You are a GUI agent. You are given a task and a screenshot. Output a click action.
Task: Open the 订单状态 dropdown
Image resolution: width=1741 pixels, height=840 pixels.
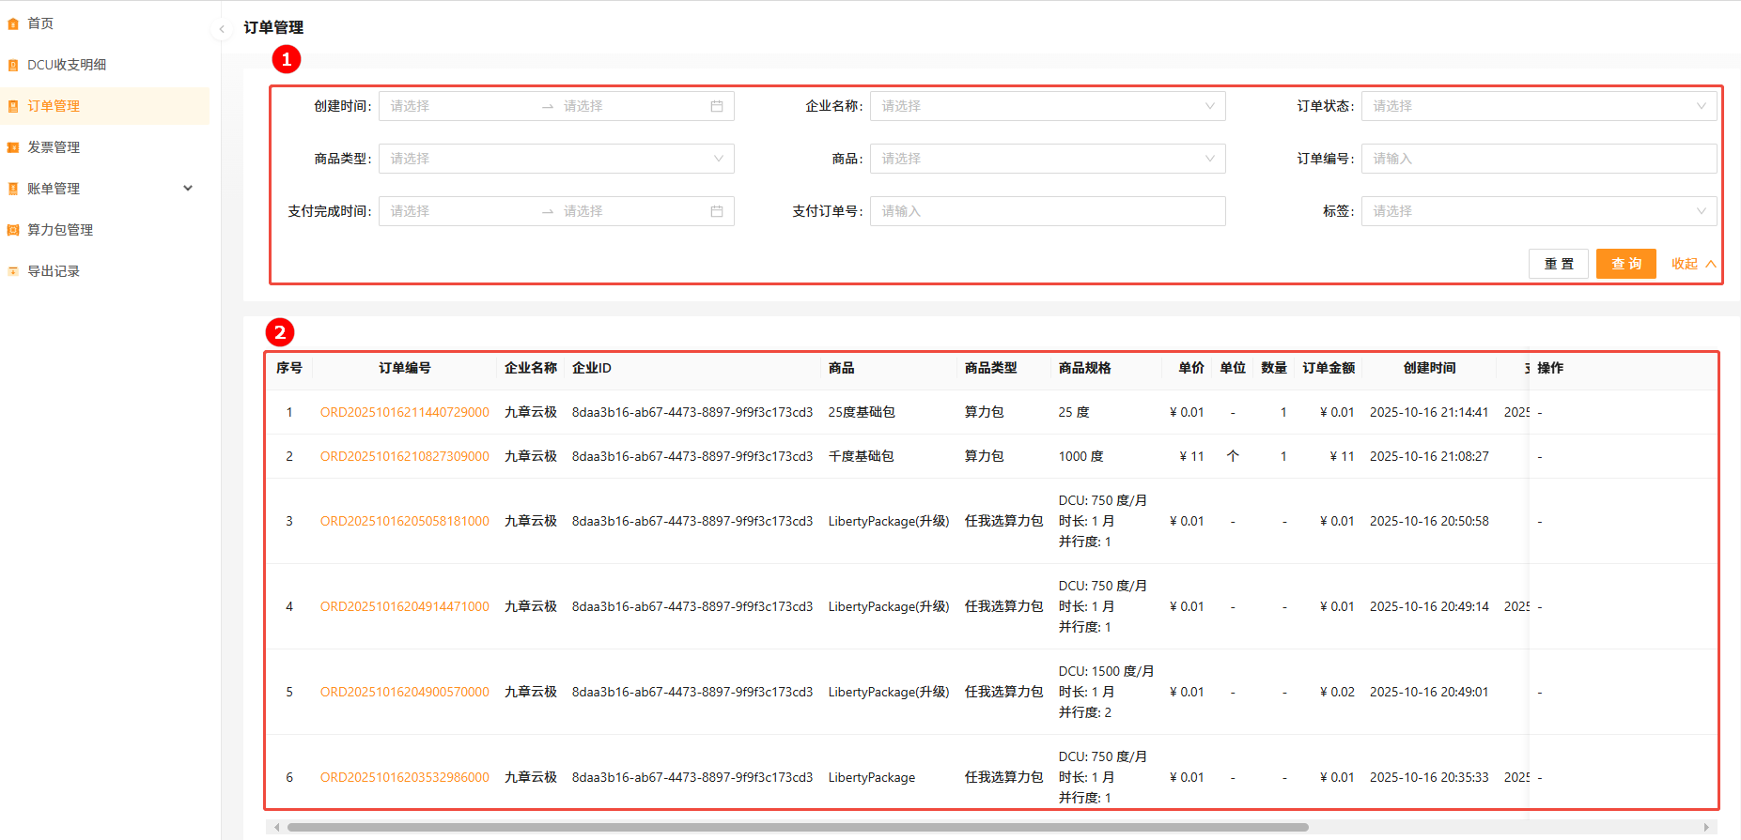click(x=1538, y=106)
